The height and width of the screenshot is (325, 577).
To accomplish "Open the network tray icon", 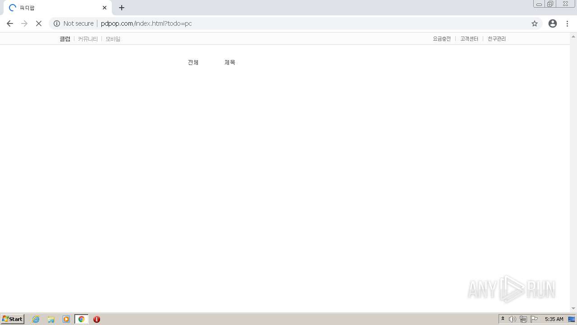I will (x=523, y=319).
